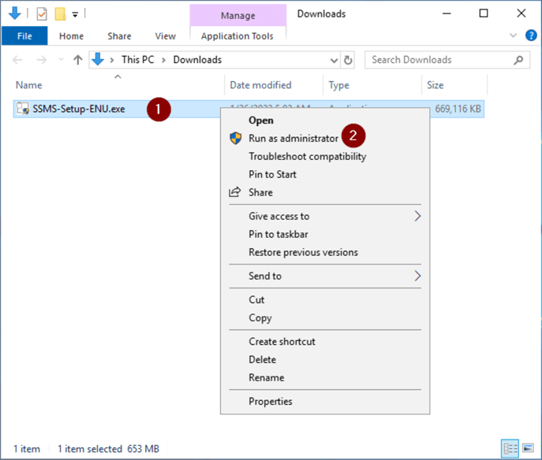This screenshot has height=460, width=542.
Task: Expand the ribbon with the chevron
Action: click(x=513, y=35)
